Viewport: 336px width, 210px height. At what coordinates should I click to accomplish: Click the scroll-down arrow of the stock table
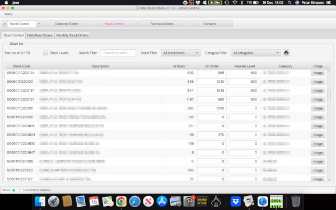(329, 180)
